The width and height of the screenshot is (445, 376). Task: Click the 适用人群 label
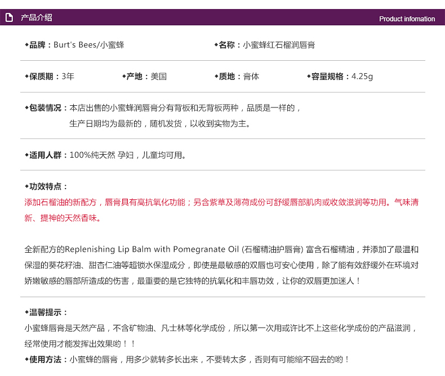[45, 155]
